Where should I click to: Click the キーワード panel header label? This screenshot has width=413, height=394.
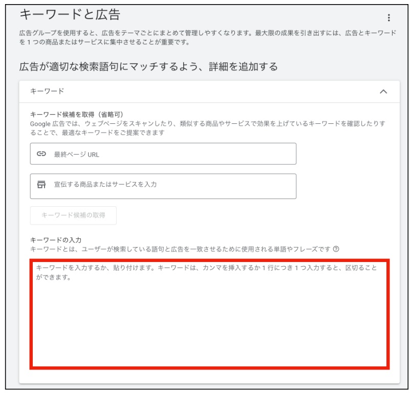(47, 91)
